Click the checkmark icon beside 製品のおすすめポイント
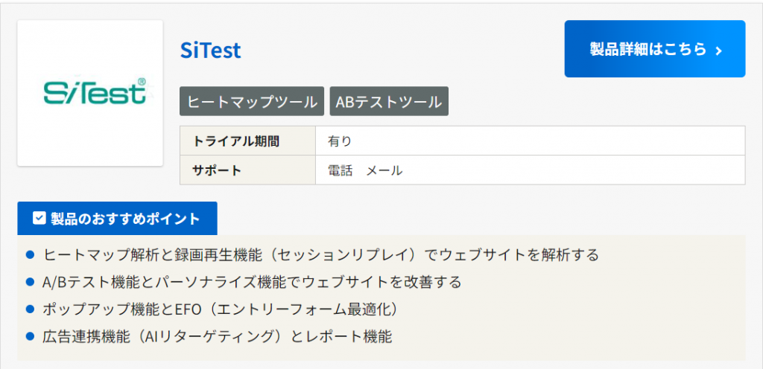Screen dimensions: 763x369 (39, 219)
